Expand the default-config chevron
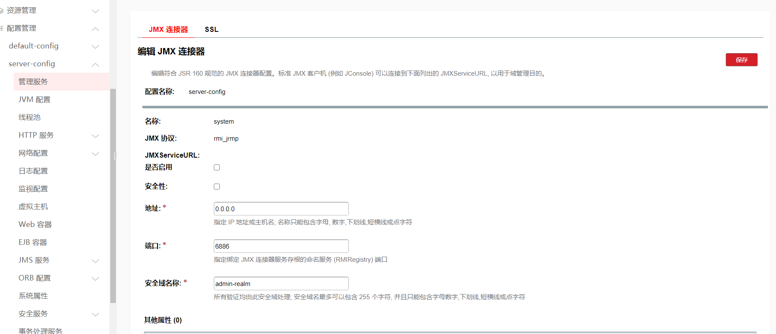Image resolution: width=776 pixels, height=334 pixels. (95, 47)
